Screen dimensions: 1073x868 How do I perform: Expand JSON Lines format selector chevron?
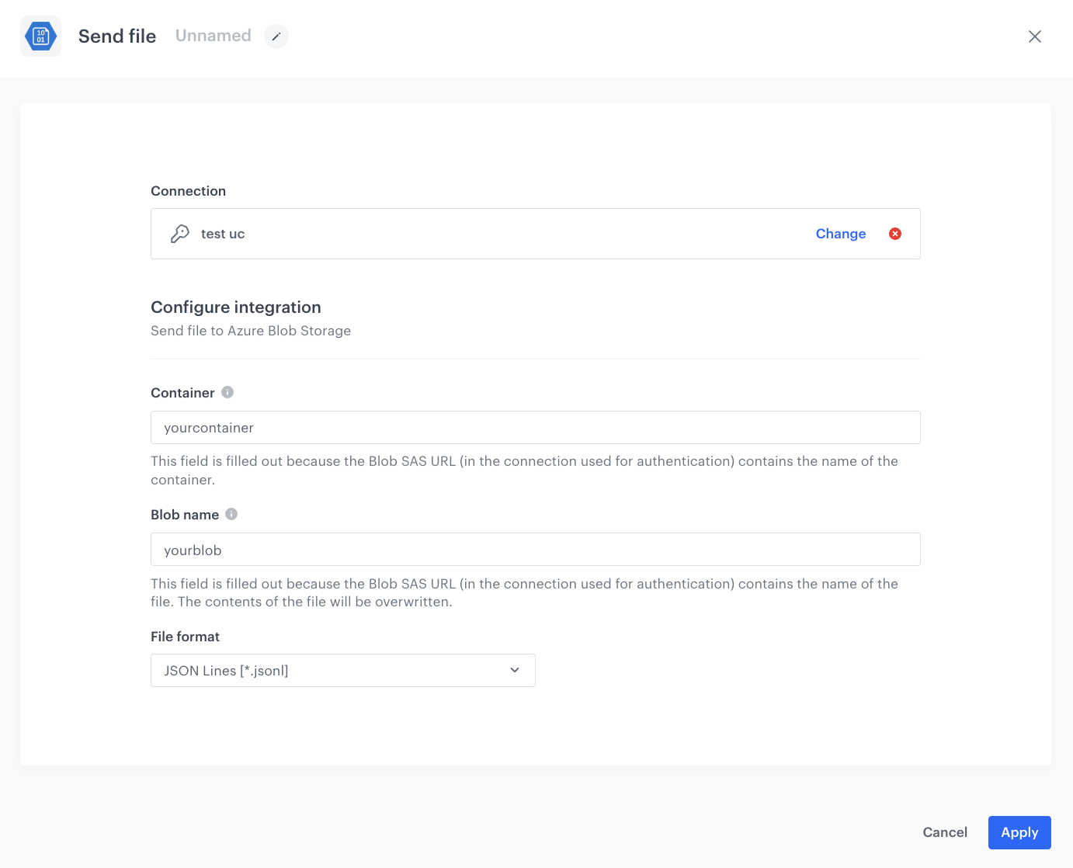[514, 670]
